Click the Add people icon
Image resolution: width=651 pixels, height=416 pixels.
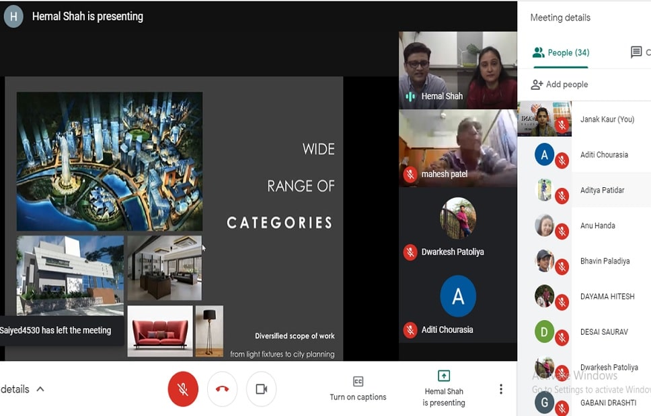pyautogui.click(x=537, y=85)
